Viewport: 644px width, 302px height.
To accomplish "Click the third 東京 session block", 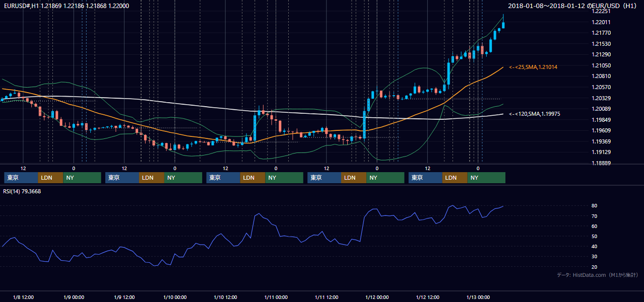I will (x=223, y=178).
